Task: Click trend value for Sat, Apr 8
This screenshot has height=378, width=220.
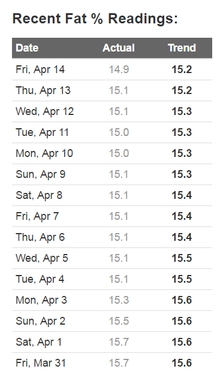Action: tap(182, 195)
